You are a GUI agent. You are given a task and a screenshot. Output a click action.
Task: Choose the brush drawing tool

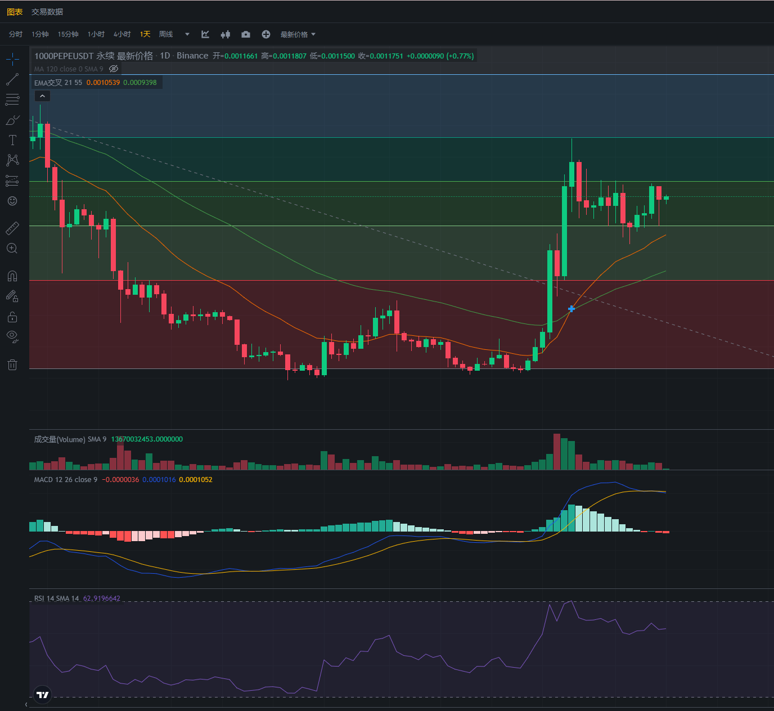pyautogui.click(x=12, y=120)
